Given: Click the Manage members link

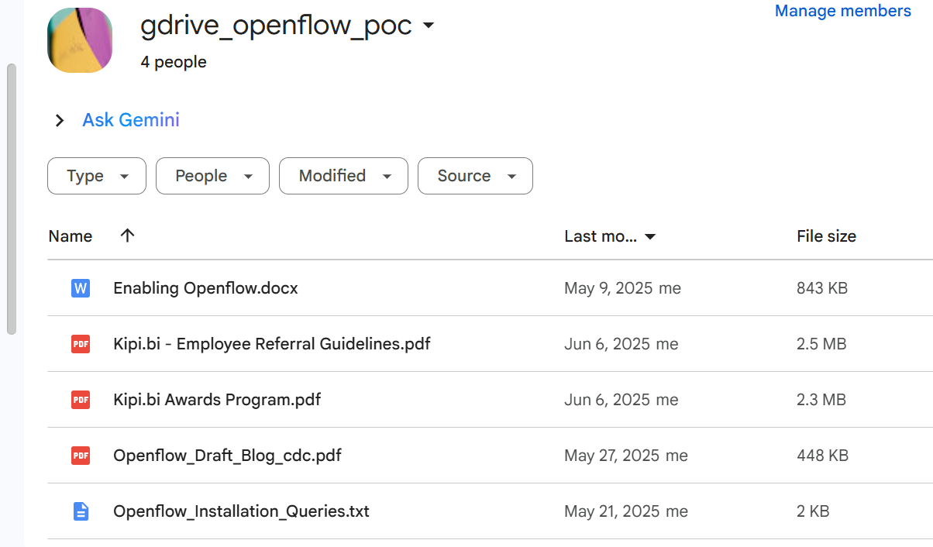Looking at the screenshot, I should tap(843, 11).
